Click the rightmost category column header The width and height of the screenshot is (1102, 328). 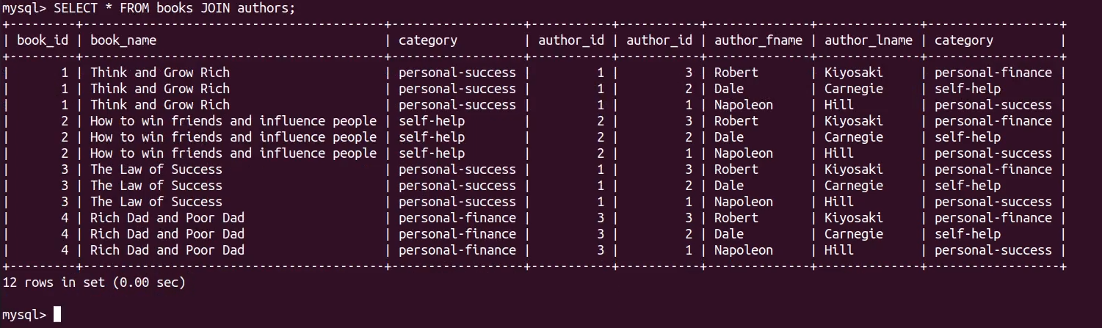(964, 40)
